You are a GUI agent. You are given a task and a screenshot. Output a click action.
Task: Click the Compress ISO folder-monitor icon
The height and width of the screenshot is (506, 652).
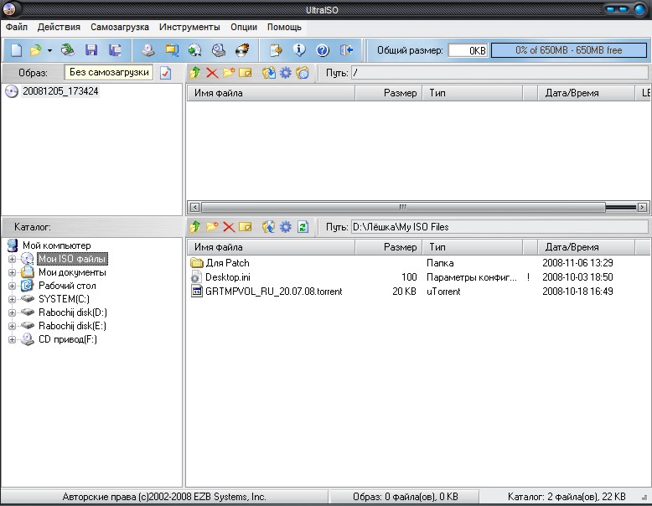171,50
